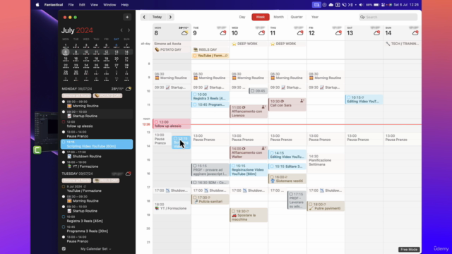The height and width of the screenshot is (254, 452).
Task: Switch to Quarter view
Action: pyautogui.click(x=297, y=17)
